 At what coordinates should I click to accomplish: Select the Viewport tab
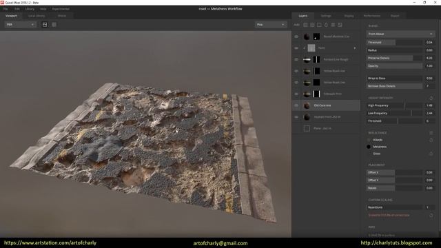[11, 16]
